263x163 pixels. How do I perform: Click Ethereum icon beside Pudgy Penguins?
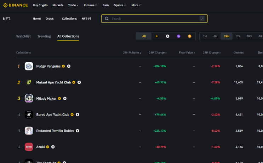[69, 66]
